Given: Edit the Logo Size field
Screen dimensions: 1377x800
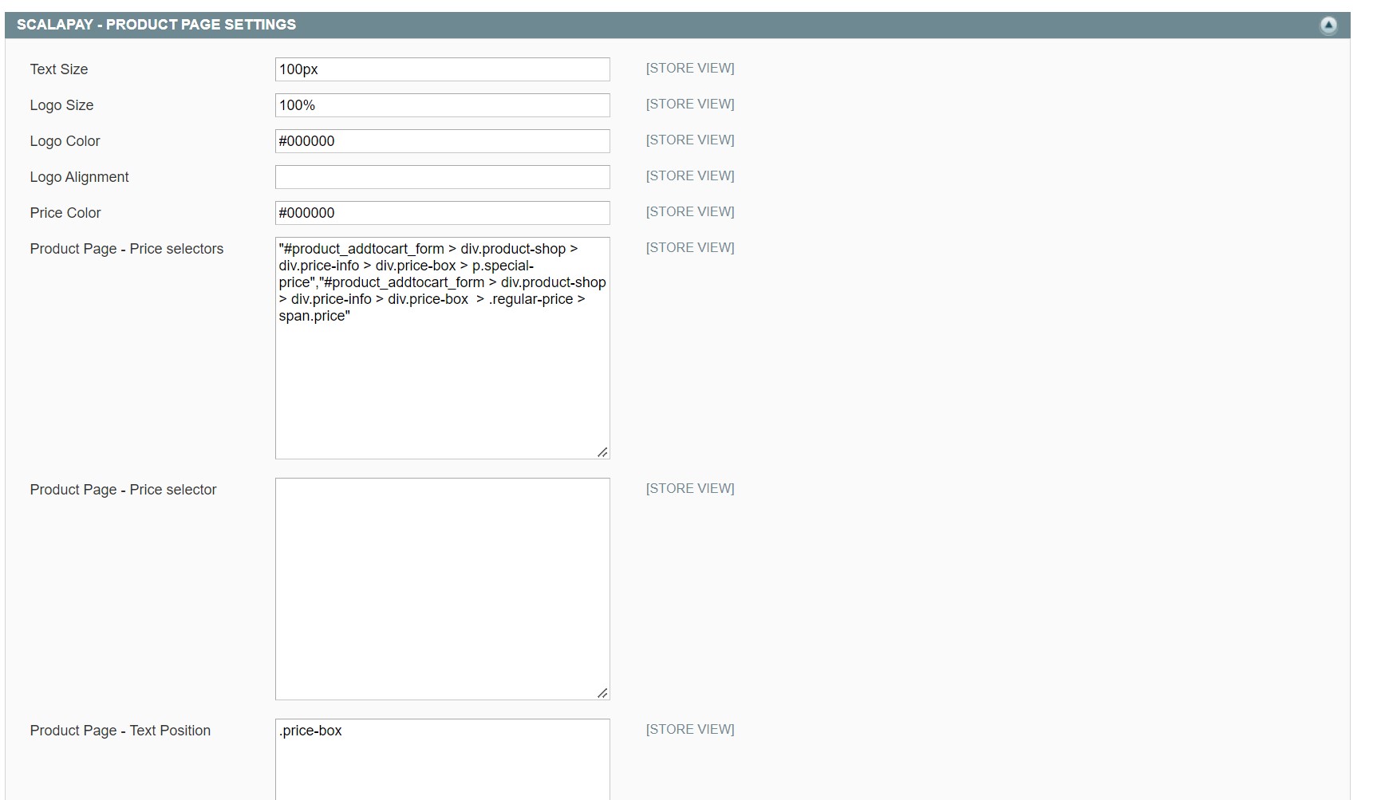Looking at the screenshot, I should [442, 105].
